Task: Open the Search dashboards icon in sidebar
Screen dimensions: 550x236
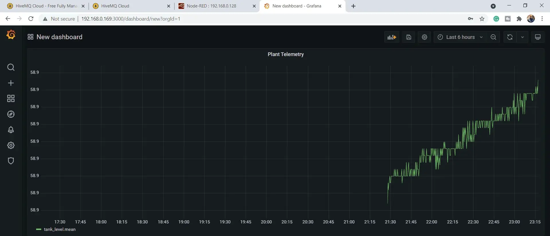Action: point(11,67)
